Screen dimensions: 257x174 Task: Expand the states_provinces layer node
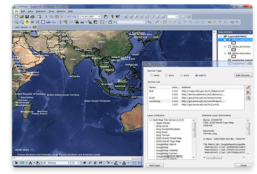225,46
